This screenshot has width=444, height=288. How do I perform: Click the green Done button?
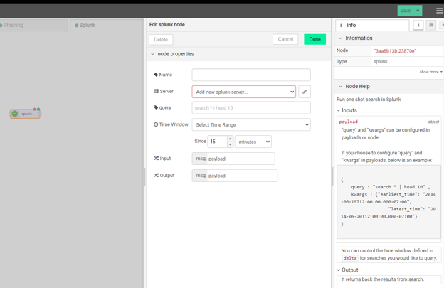pyautogui.click(x=315, y=39)
